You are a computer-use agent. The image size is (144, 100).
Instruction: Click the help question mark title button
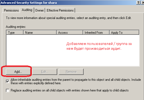pos(138,3)
